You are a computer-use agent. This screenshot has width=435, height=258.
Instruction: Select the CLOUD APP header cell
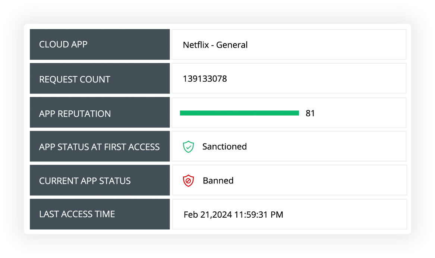coord(100,44)
